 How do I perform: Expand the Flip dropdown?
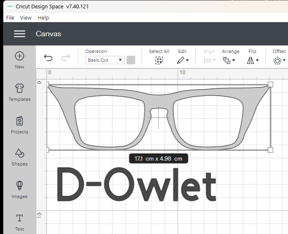[x=253, y=60]
